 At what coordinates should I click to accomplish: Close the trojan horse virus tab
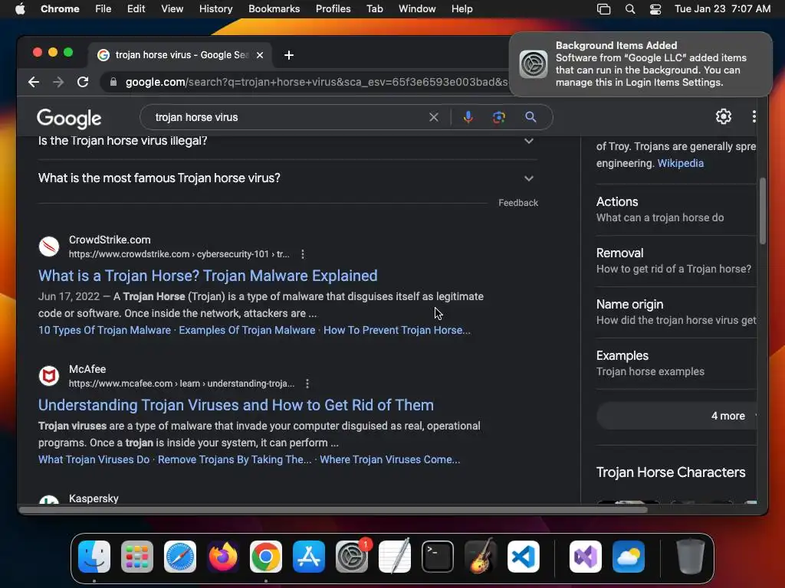click(260, 55)
